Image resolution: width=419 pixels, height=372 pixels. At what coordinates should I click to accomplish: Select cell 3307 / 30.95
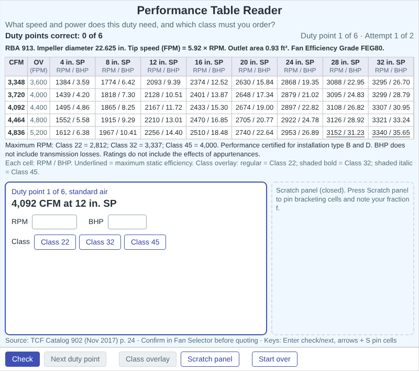click(391, 108)
